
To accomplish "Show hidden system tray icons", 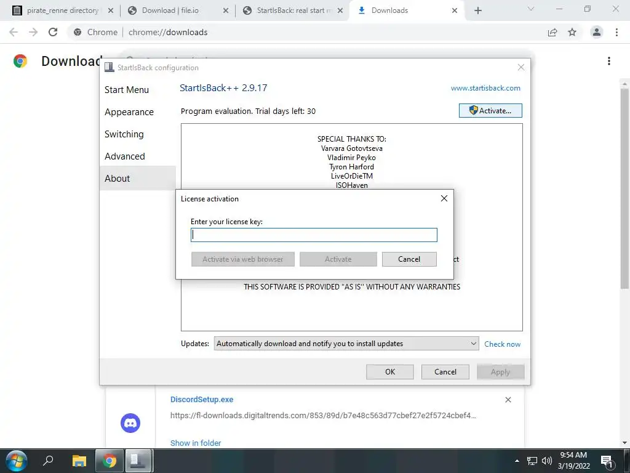I will (x=517, y=461).
